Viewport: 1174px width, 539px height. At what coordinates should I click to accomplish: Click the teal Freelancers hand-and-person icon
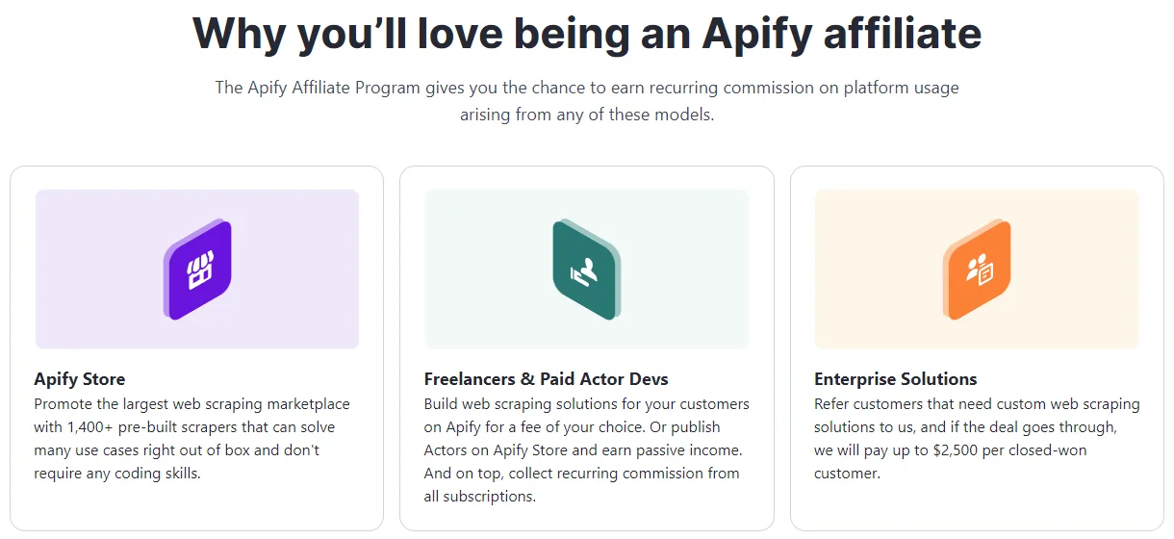click(x=586, y=269)
